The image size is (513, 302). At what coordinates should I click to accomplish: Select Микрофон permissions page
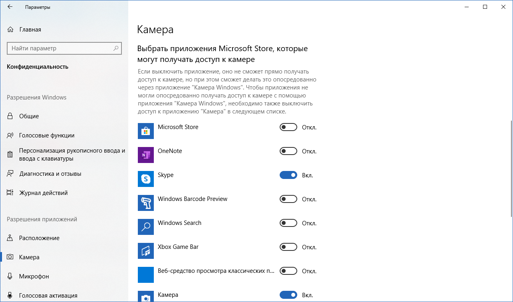(x=64, y=276)
